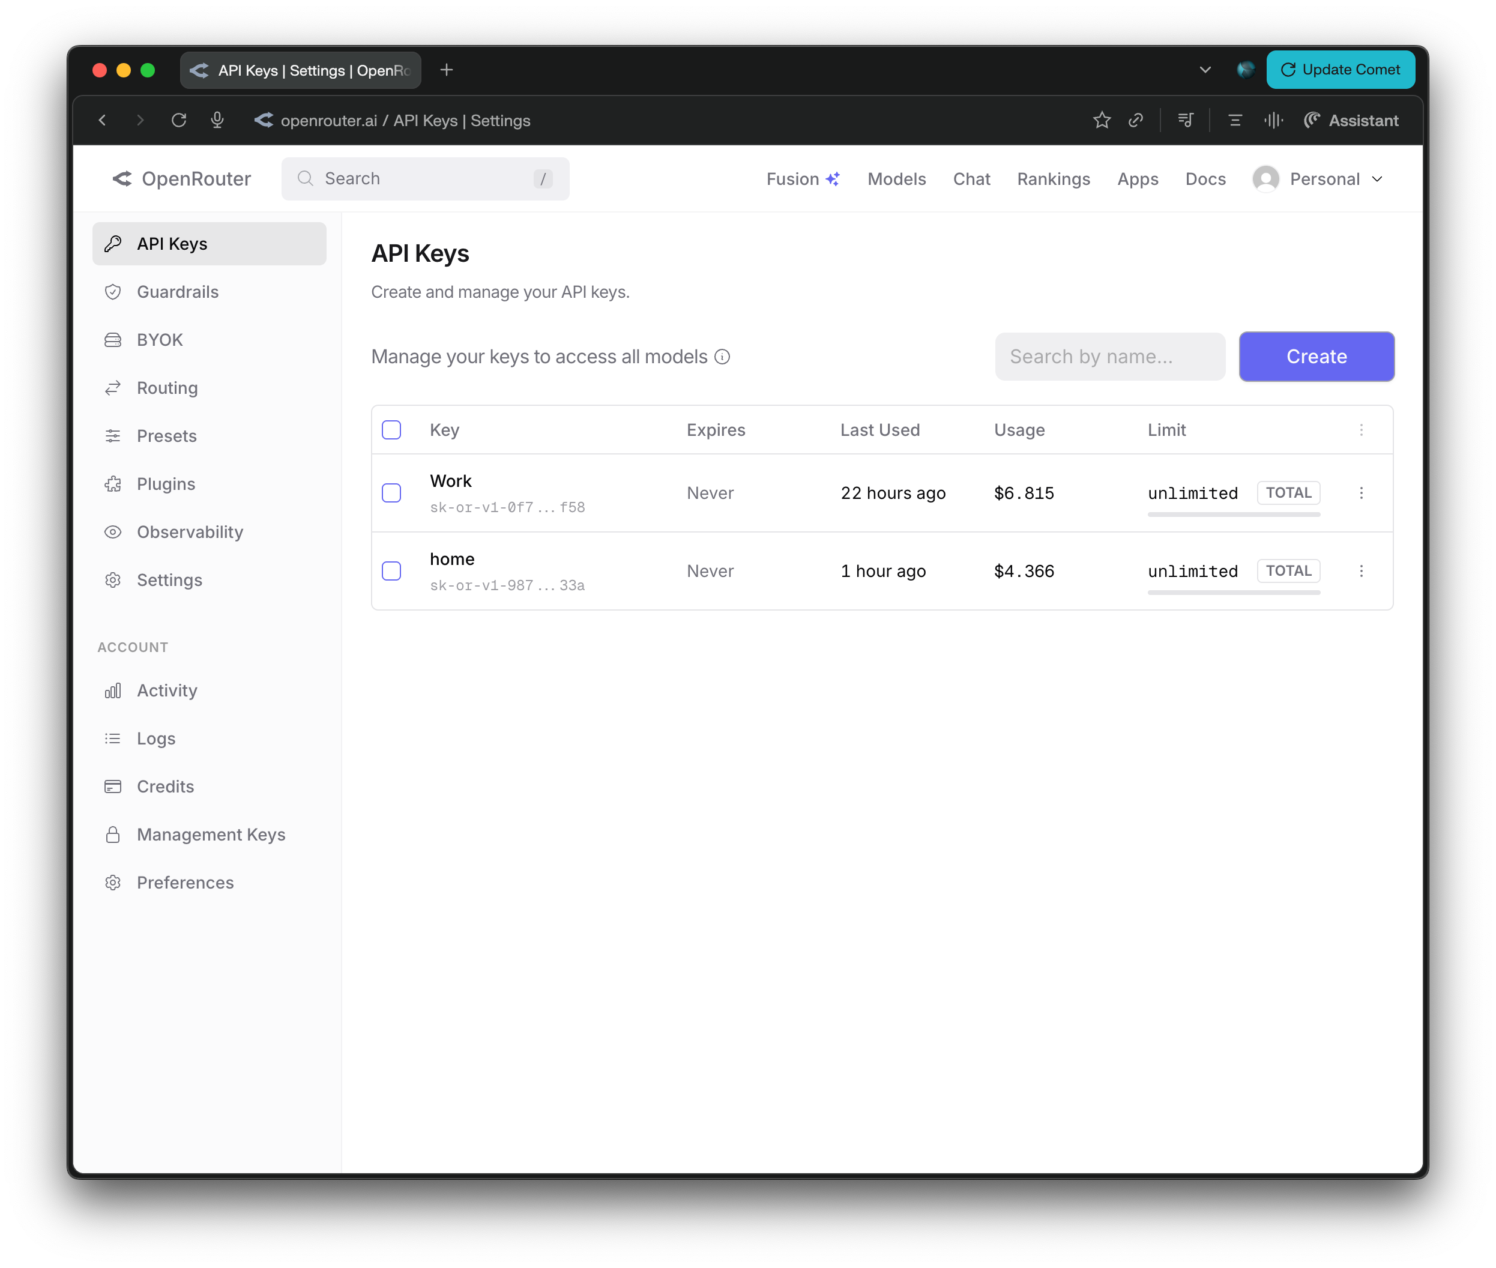This screenshot has height=1268, width=1496.
Task: Open the reader lines icon in the toolbar
Action: coord(1235,120)
